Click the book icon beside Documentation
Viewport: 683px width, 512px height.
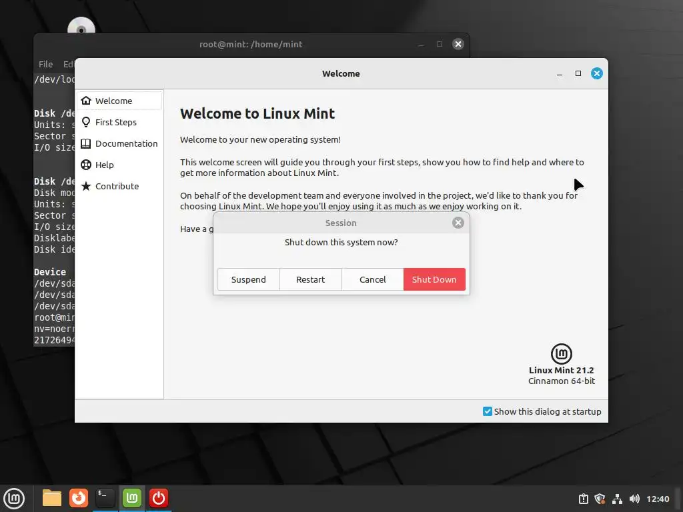point(86,144)
